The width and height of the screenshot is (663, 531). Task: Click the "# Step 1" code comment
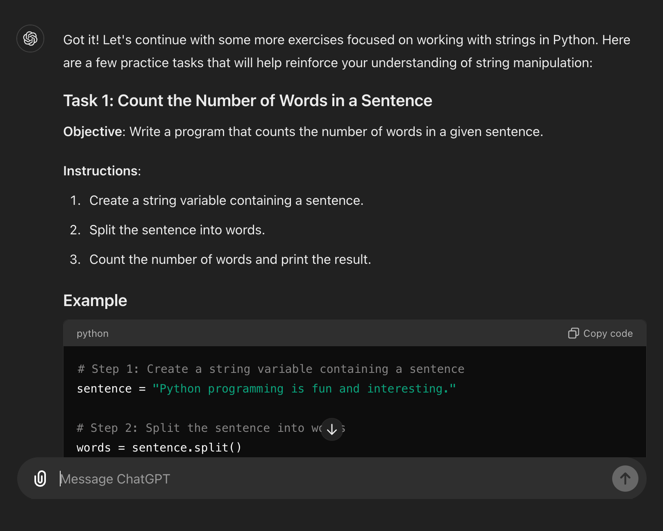click(x=270, y=369)
